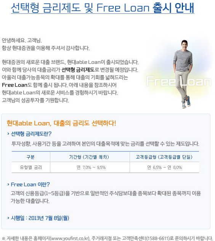The width and height of the screenshot is (215, 241).
Task: Click the '유형별 금리' row label
Action: [x=31, y=167]
